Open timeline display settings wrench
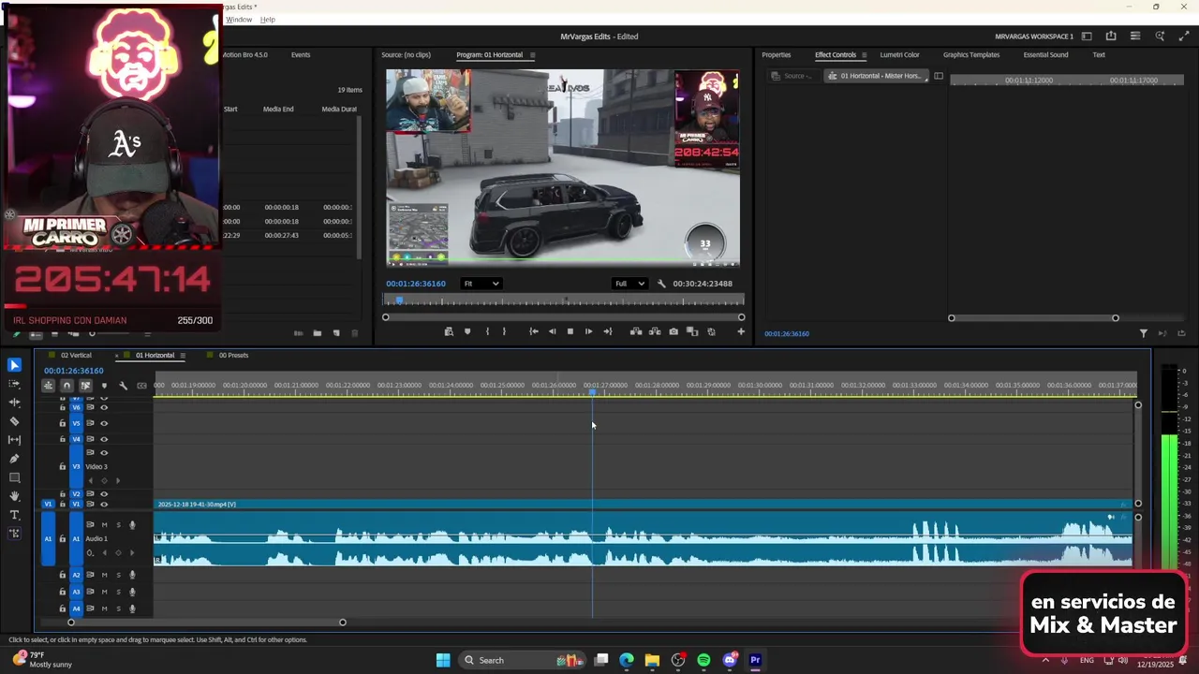This screenshot has width=1199, height=674. click(123, 386)
